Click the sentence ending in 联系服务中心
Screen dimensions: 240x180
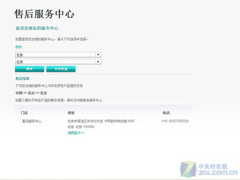pyautogui.click(x=59, y=100)
